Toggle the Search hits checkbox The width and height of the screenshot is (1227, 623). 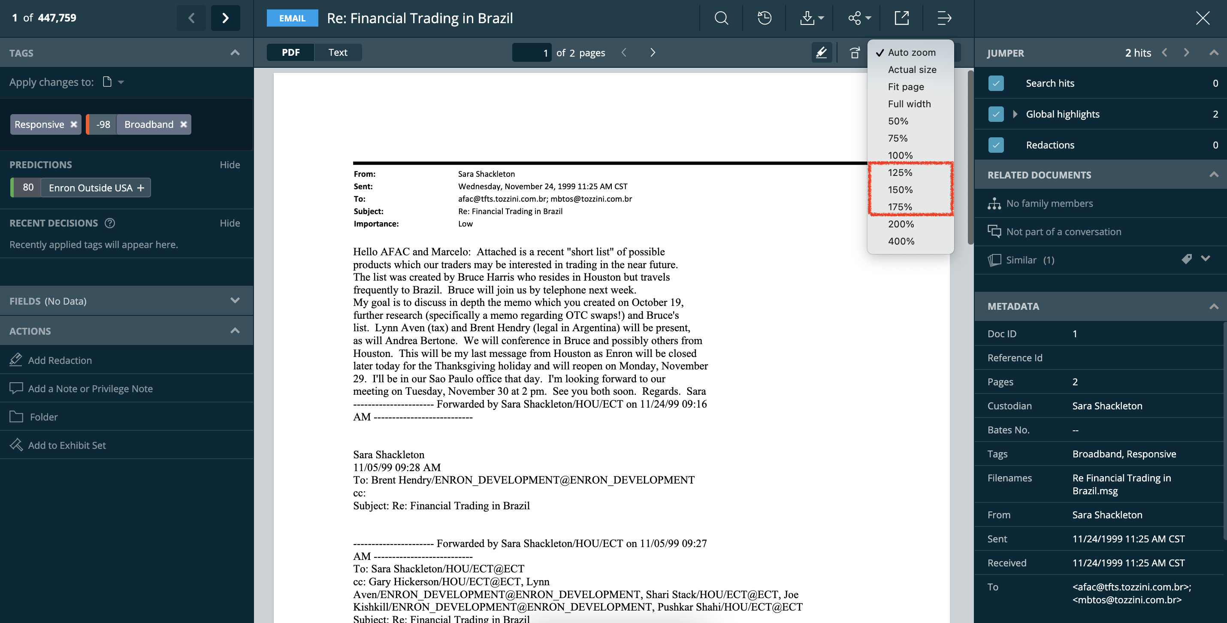995,83
